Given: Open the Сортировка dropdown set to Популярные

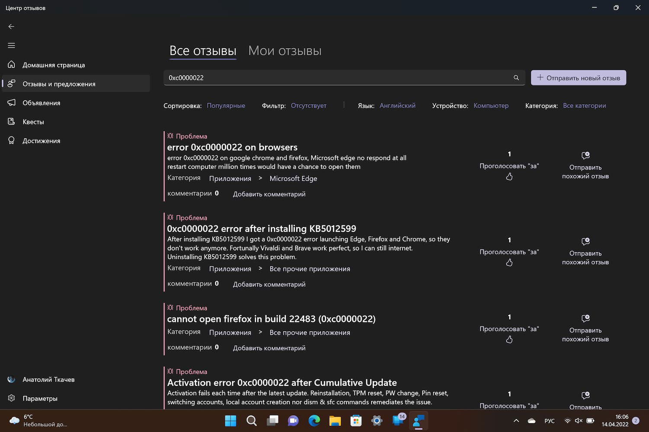Looking at the screenshot, I should tap(226, 105).
